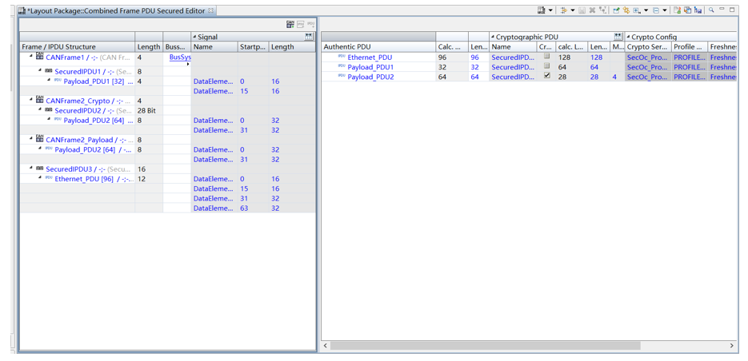Image resolution: width=748 pixels, height=361 pixels.
Task: Click the magnifier search icon in toolbar
Action: tap(711, 10)
